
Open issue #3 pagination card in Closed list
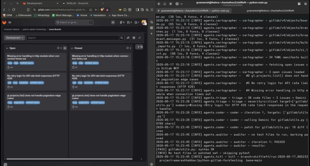pos(101,101)
